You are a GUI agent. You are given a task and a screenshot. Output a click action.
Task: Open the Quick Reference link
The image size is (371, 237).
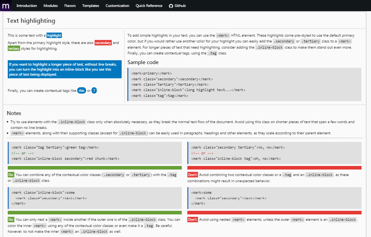coord(150,6)
